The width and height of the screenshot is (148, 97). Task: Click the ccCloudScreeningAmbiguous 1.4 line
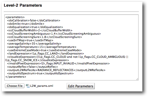pyautogui.click(x=54, y=34)
